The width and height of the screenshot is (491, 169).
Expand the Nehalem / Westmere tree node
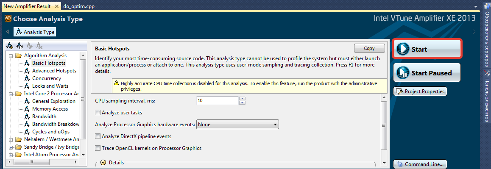(x=11, y=140)
